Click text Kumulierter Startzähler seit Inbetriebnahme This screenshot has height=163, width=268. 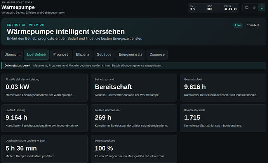pyautogui.click(x=213, y=126)
